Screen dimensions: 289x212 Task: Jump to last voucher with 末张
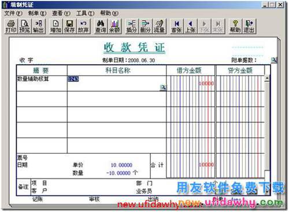coord(218,27)
